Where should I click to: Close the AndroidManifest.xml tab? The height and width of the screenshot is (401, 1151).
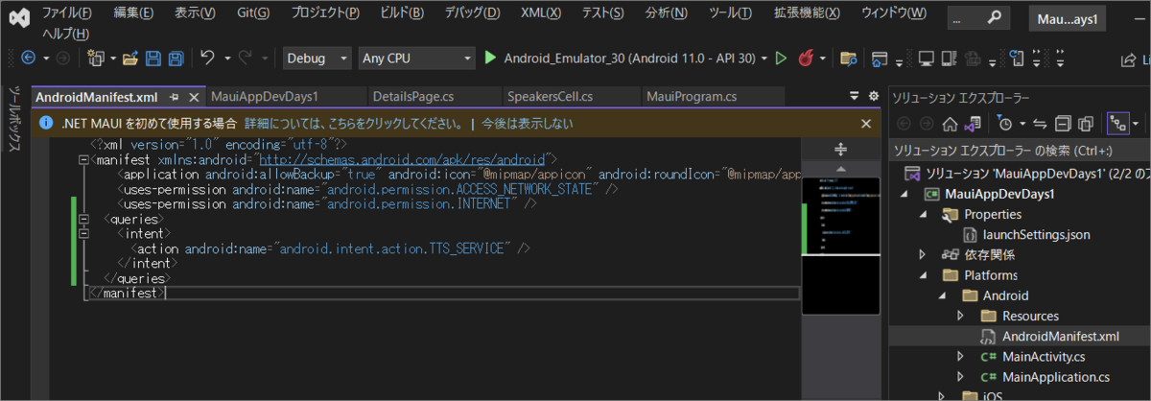(x=193, y=97)
